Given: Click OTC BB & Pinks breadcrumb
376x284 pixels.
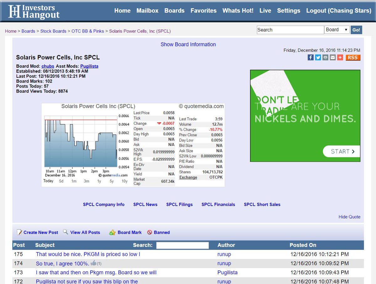Looking at the screenshot, I should coord(88,31).
